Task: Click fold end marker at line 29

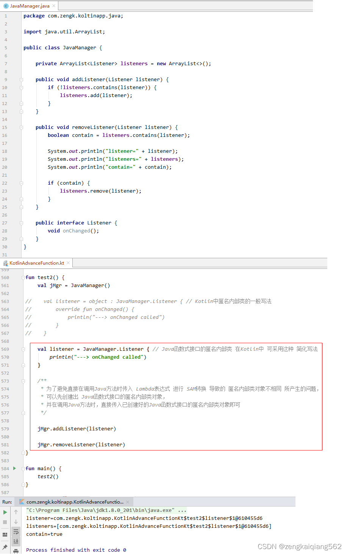Action: [21, 239]
